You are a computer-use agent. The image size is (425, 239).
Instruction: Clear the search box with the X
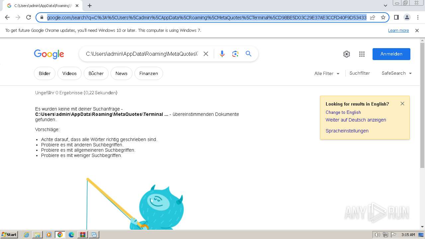[x=206, y=54]
